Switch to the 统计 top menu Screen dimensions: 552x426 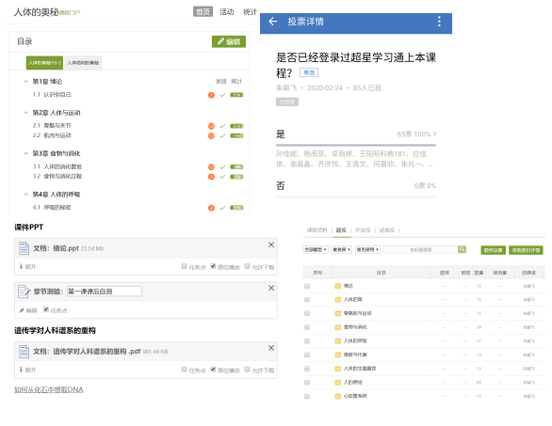pos(250,12)
